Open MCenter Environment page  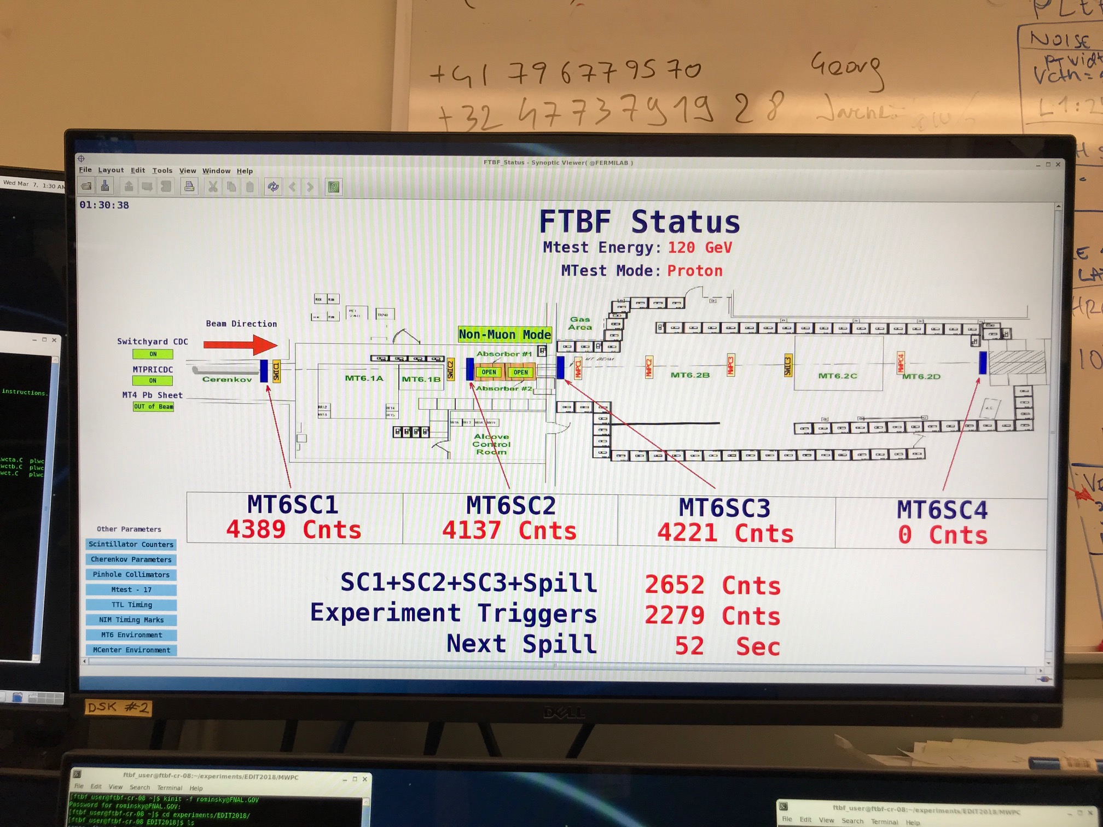[x=131, y=650]
